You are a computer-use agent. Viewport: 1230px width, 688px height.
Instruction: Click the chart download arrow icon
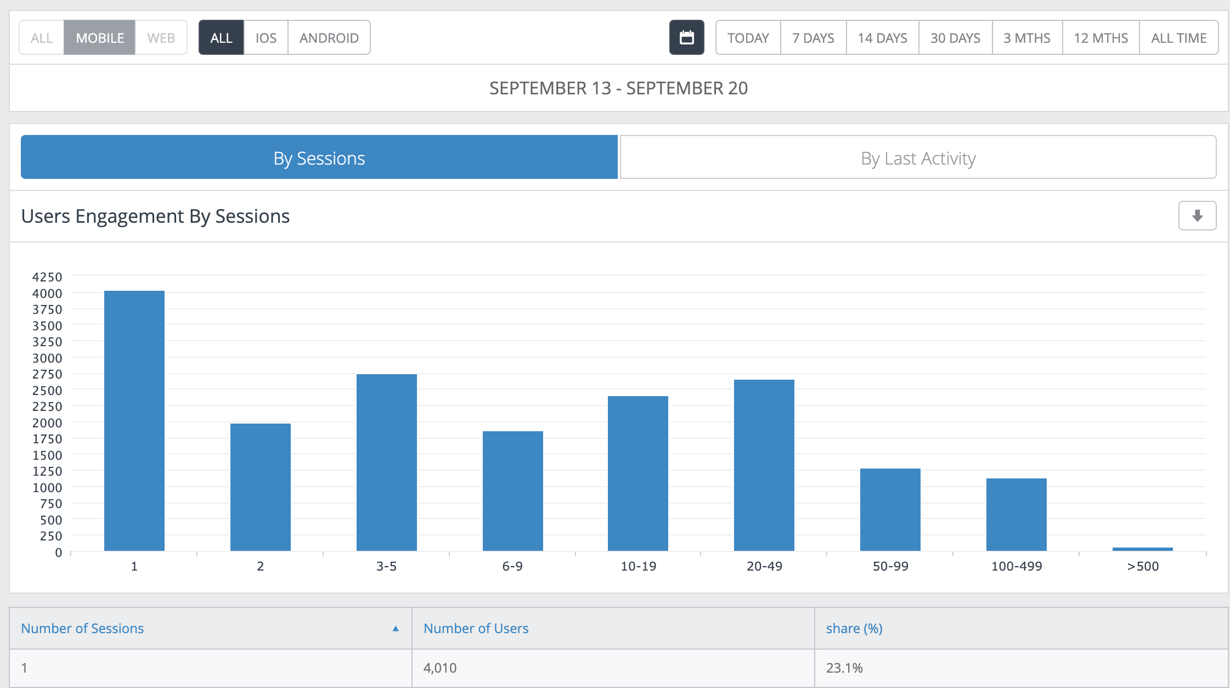pyautogui.click(x=1197, y=216)
